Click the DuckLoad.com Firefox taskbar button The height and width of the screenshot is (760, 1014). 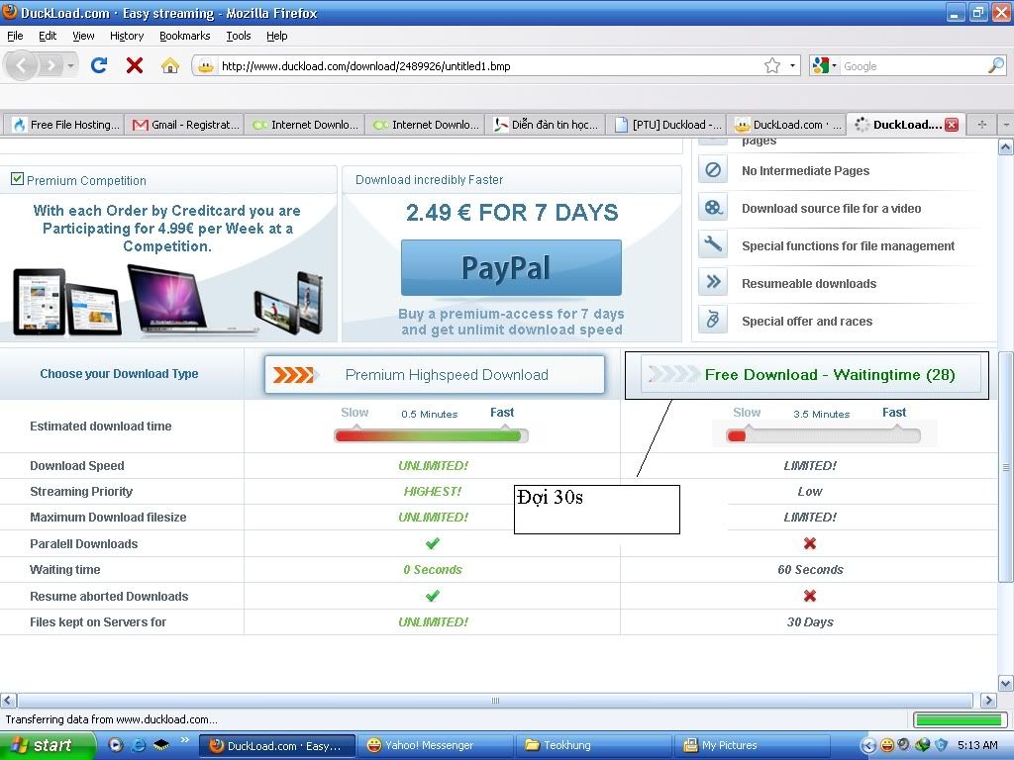[277, 746]
